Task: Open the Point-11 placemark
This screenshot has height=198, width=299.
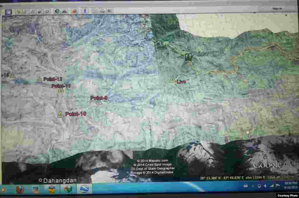Action: [61, 90]
